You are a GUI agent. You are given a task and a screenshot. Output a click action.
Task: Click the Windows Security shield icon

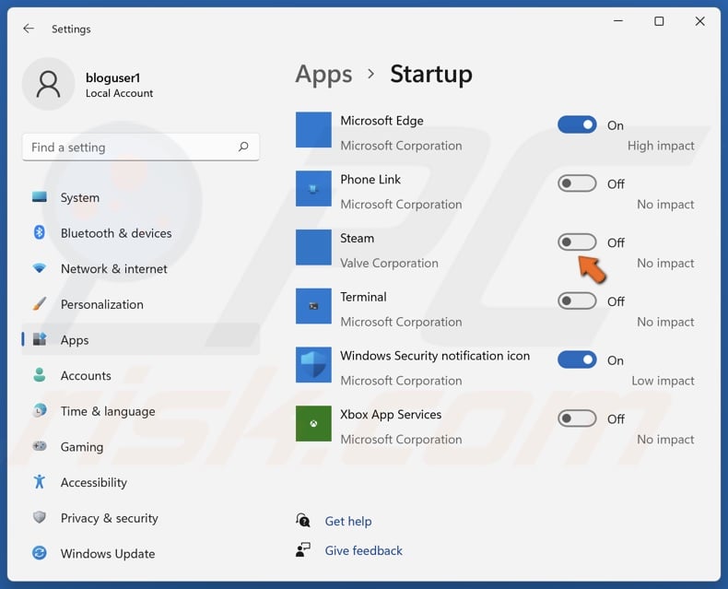pyautogui.click(x=313, y=365)
